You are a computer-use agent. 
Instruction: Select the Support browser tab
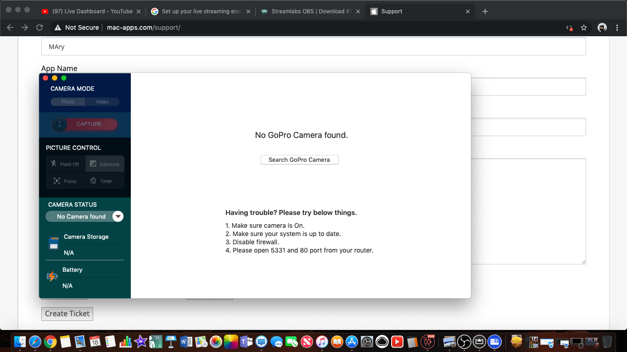(420, 11)
